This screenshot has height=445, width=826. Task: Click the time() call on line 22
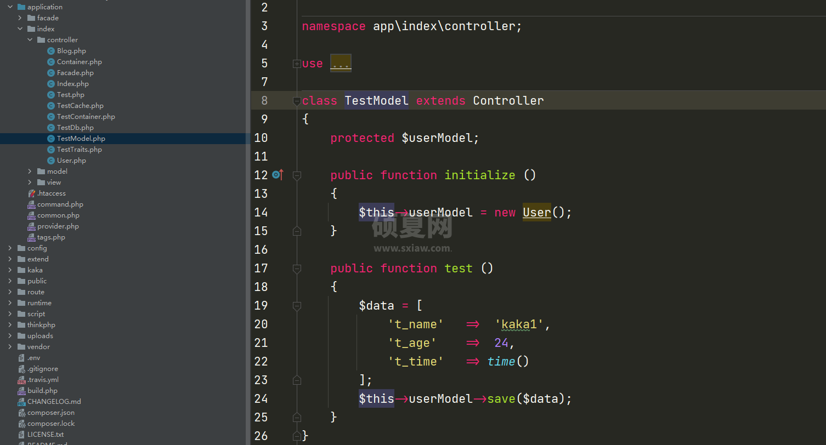[x=508, y=362]
